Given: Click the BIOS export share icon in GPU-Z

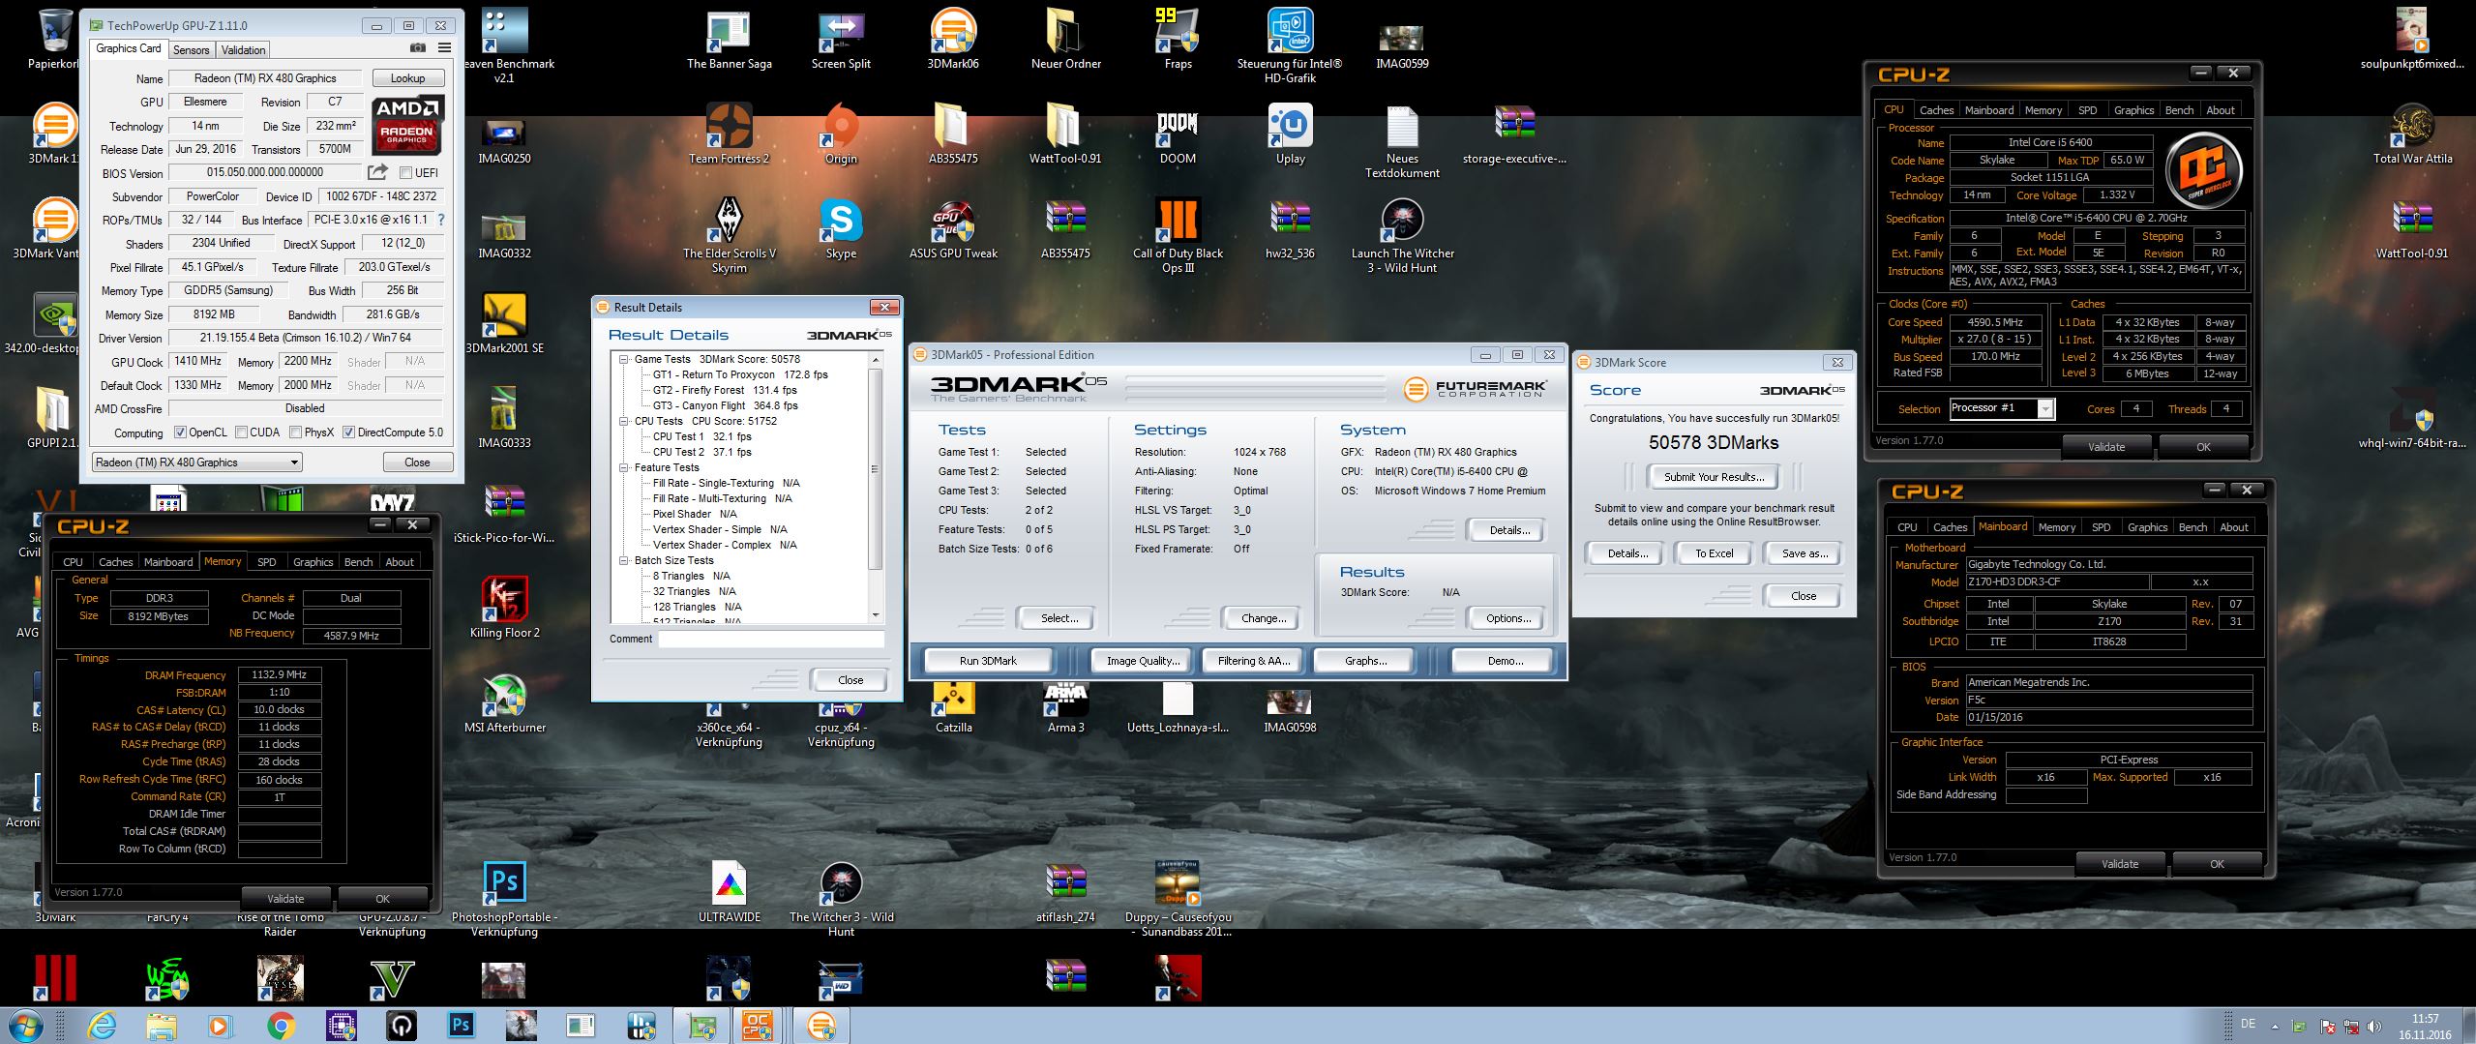Looking at the screenshot, I should click(x=377, y=172).
